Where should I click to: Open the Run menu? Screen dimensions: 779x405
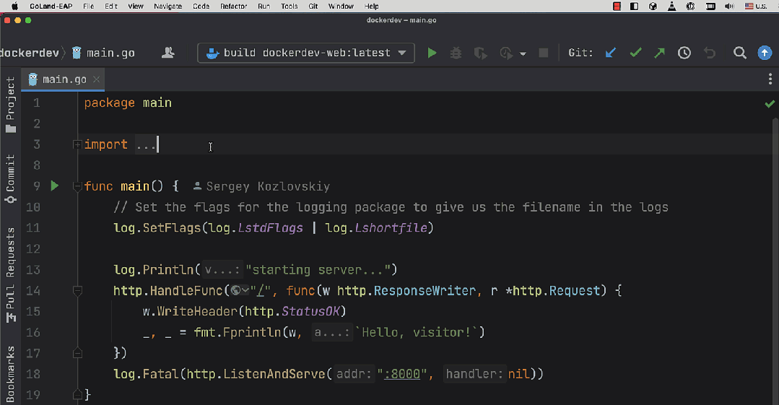coord(264,6)
